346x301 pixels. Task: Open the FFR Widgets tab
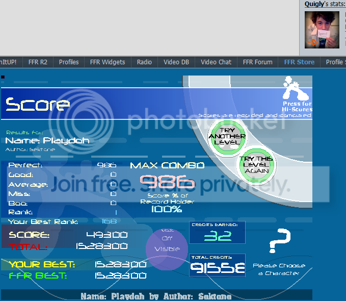click(x=108, y=62)
